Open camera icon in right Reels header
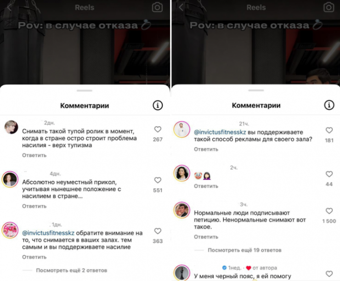 (x=329, y=7)
